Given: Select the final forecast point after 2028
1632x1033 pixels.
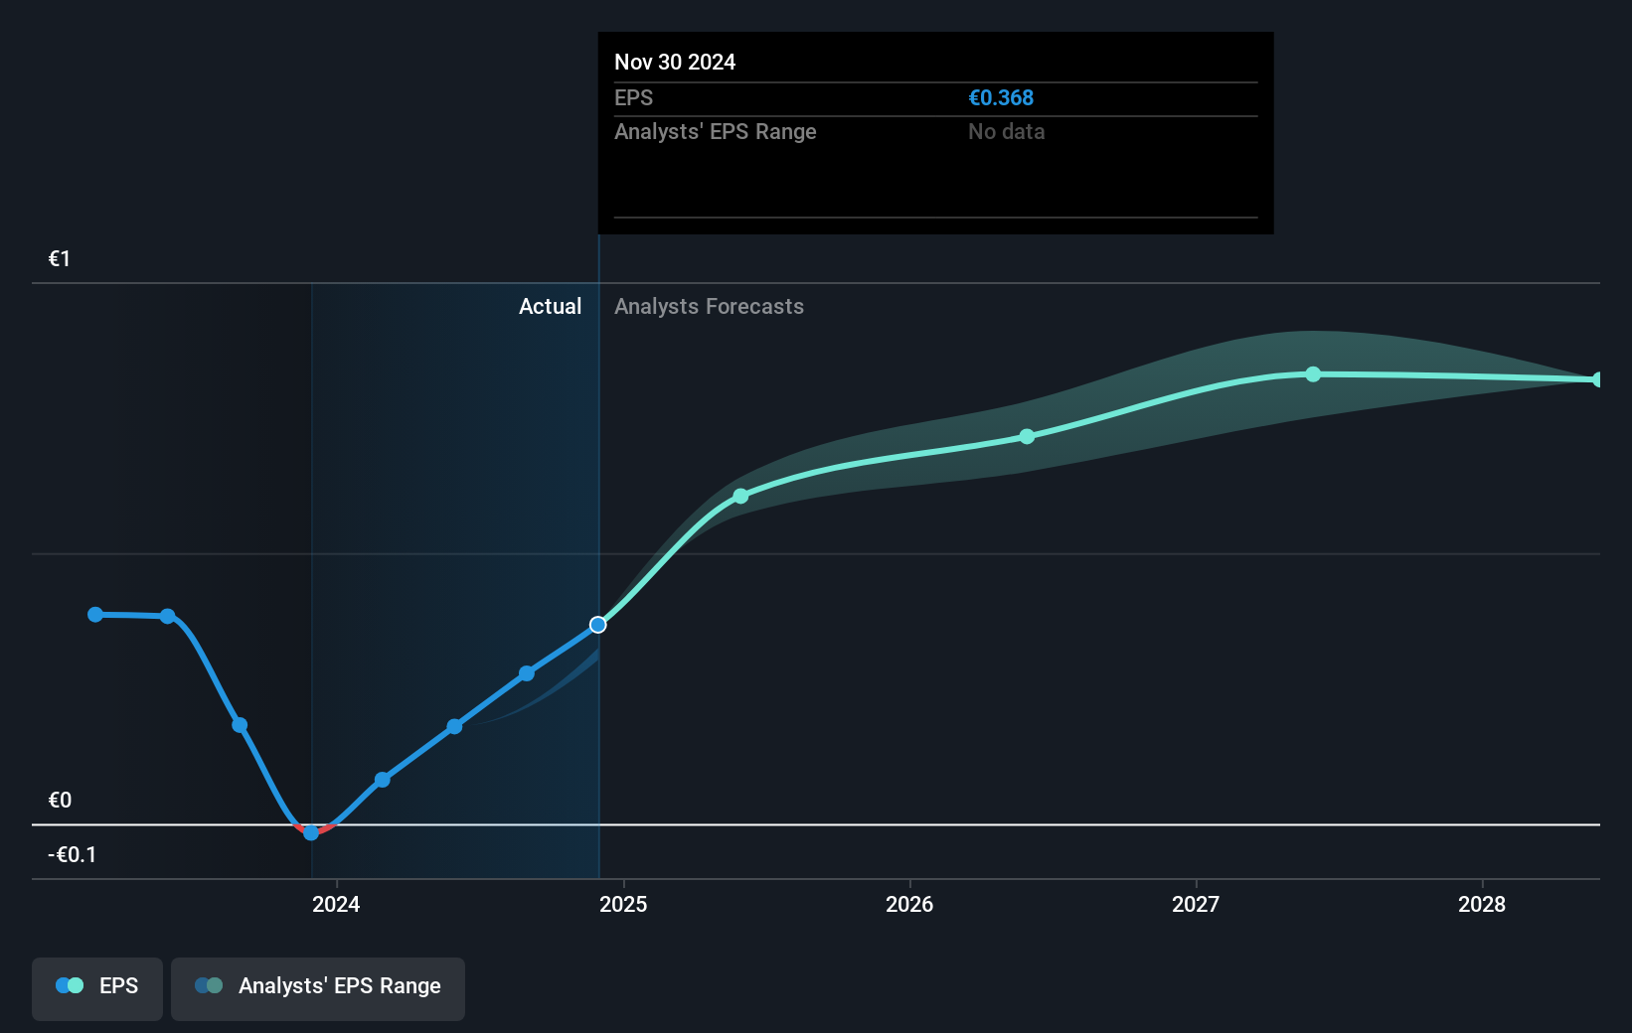Looking at the screenshot, I should [x=1597, y=379].
